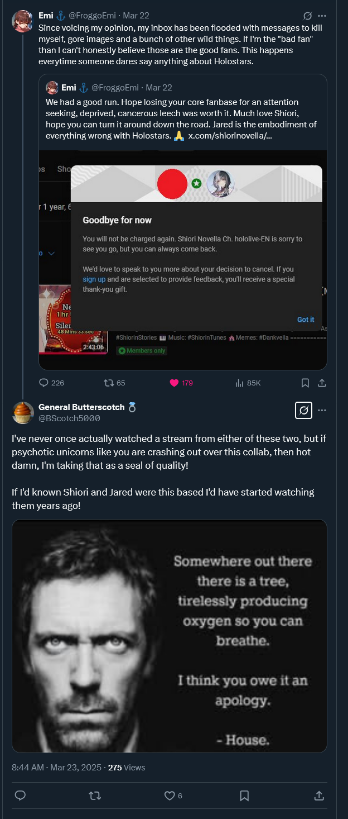Unlike Emi's tweet with 179 likes
Screen dimensions: 348x819
click(x=181, y=383)
